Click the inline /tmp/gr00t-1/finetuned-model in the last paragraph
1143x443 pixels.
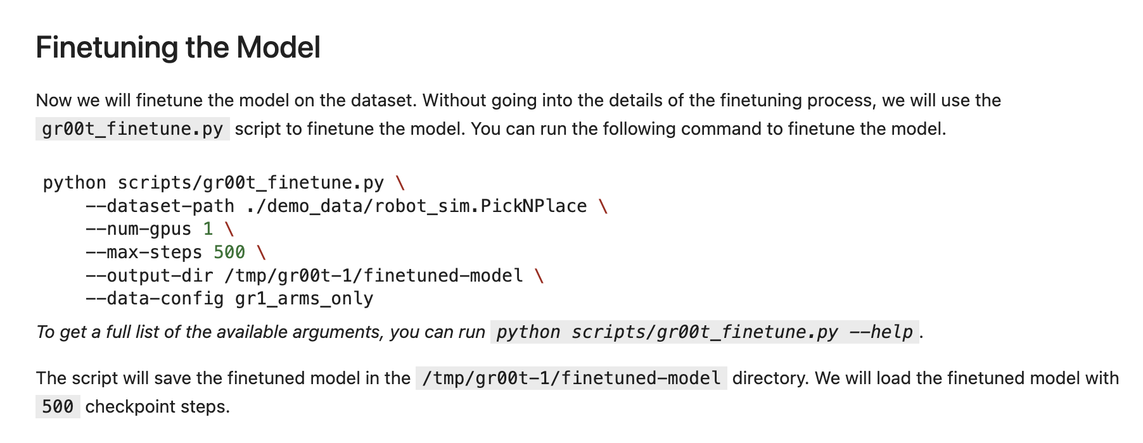click(571, 378)
